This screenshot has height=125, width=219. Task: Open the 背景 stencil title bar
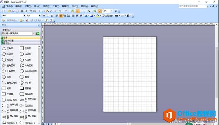[x=21, y=38]
